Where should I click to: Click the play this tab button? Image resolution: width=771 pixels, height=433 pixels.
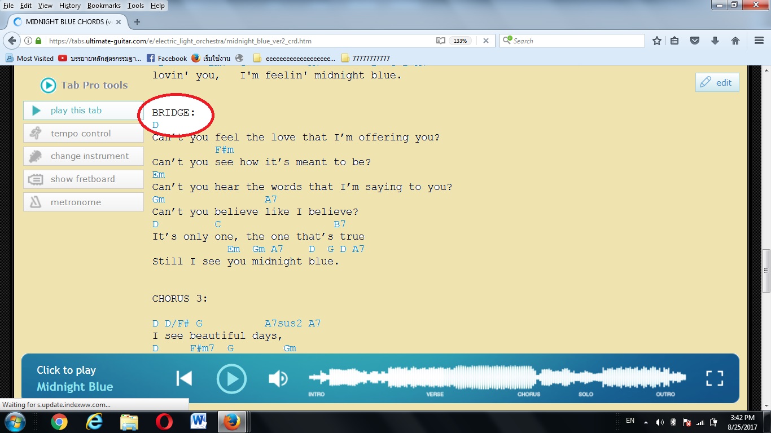click(84, 111)
